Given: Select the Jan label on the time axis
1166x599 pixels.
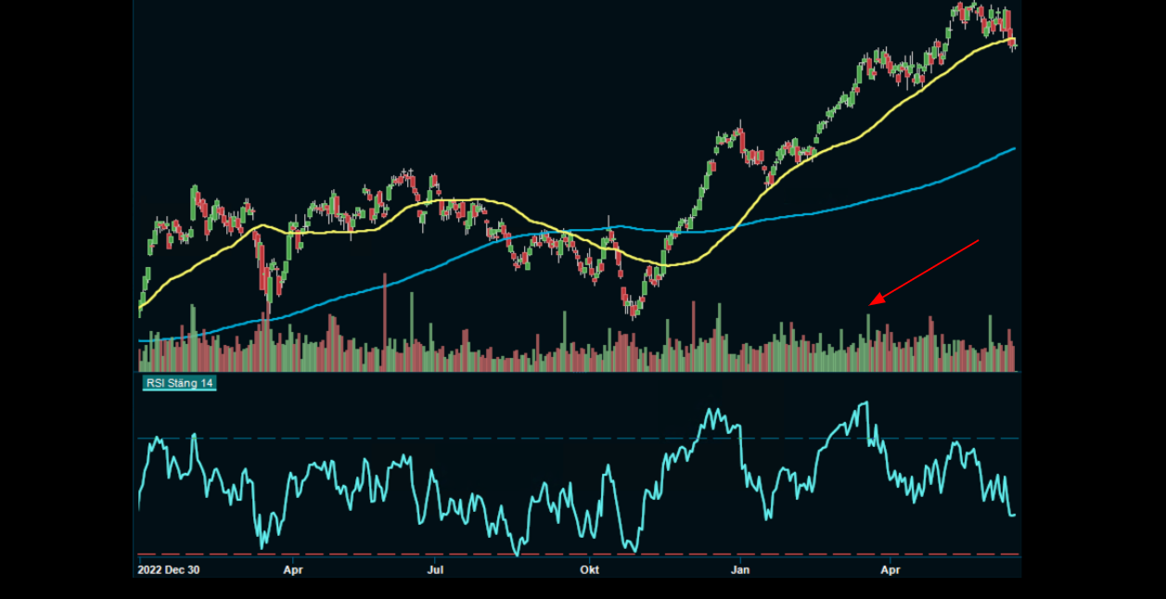Looking at the screenshot, I should [740, 570].
